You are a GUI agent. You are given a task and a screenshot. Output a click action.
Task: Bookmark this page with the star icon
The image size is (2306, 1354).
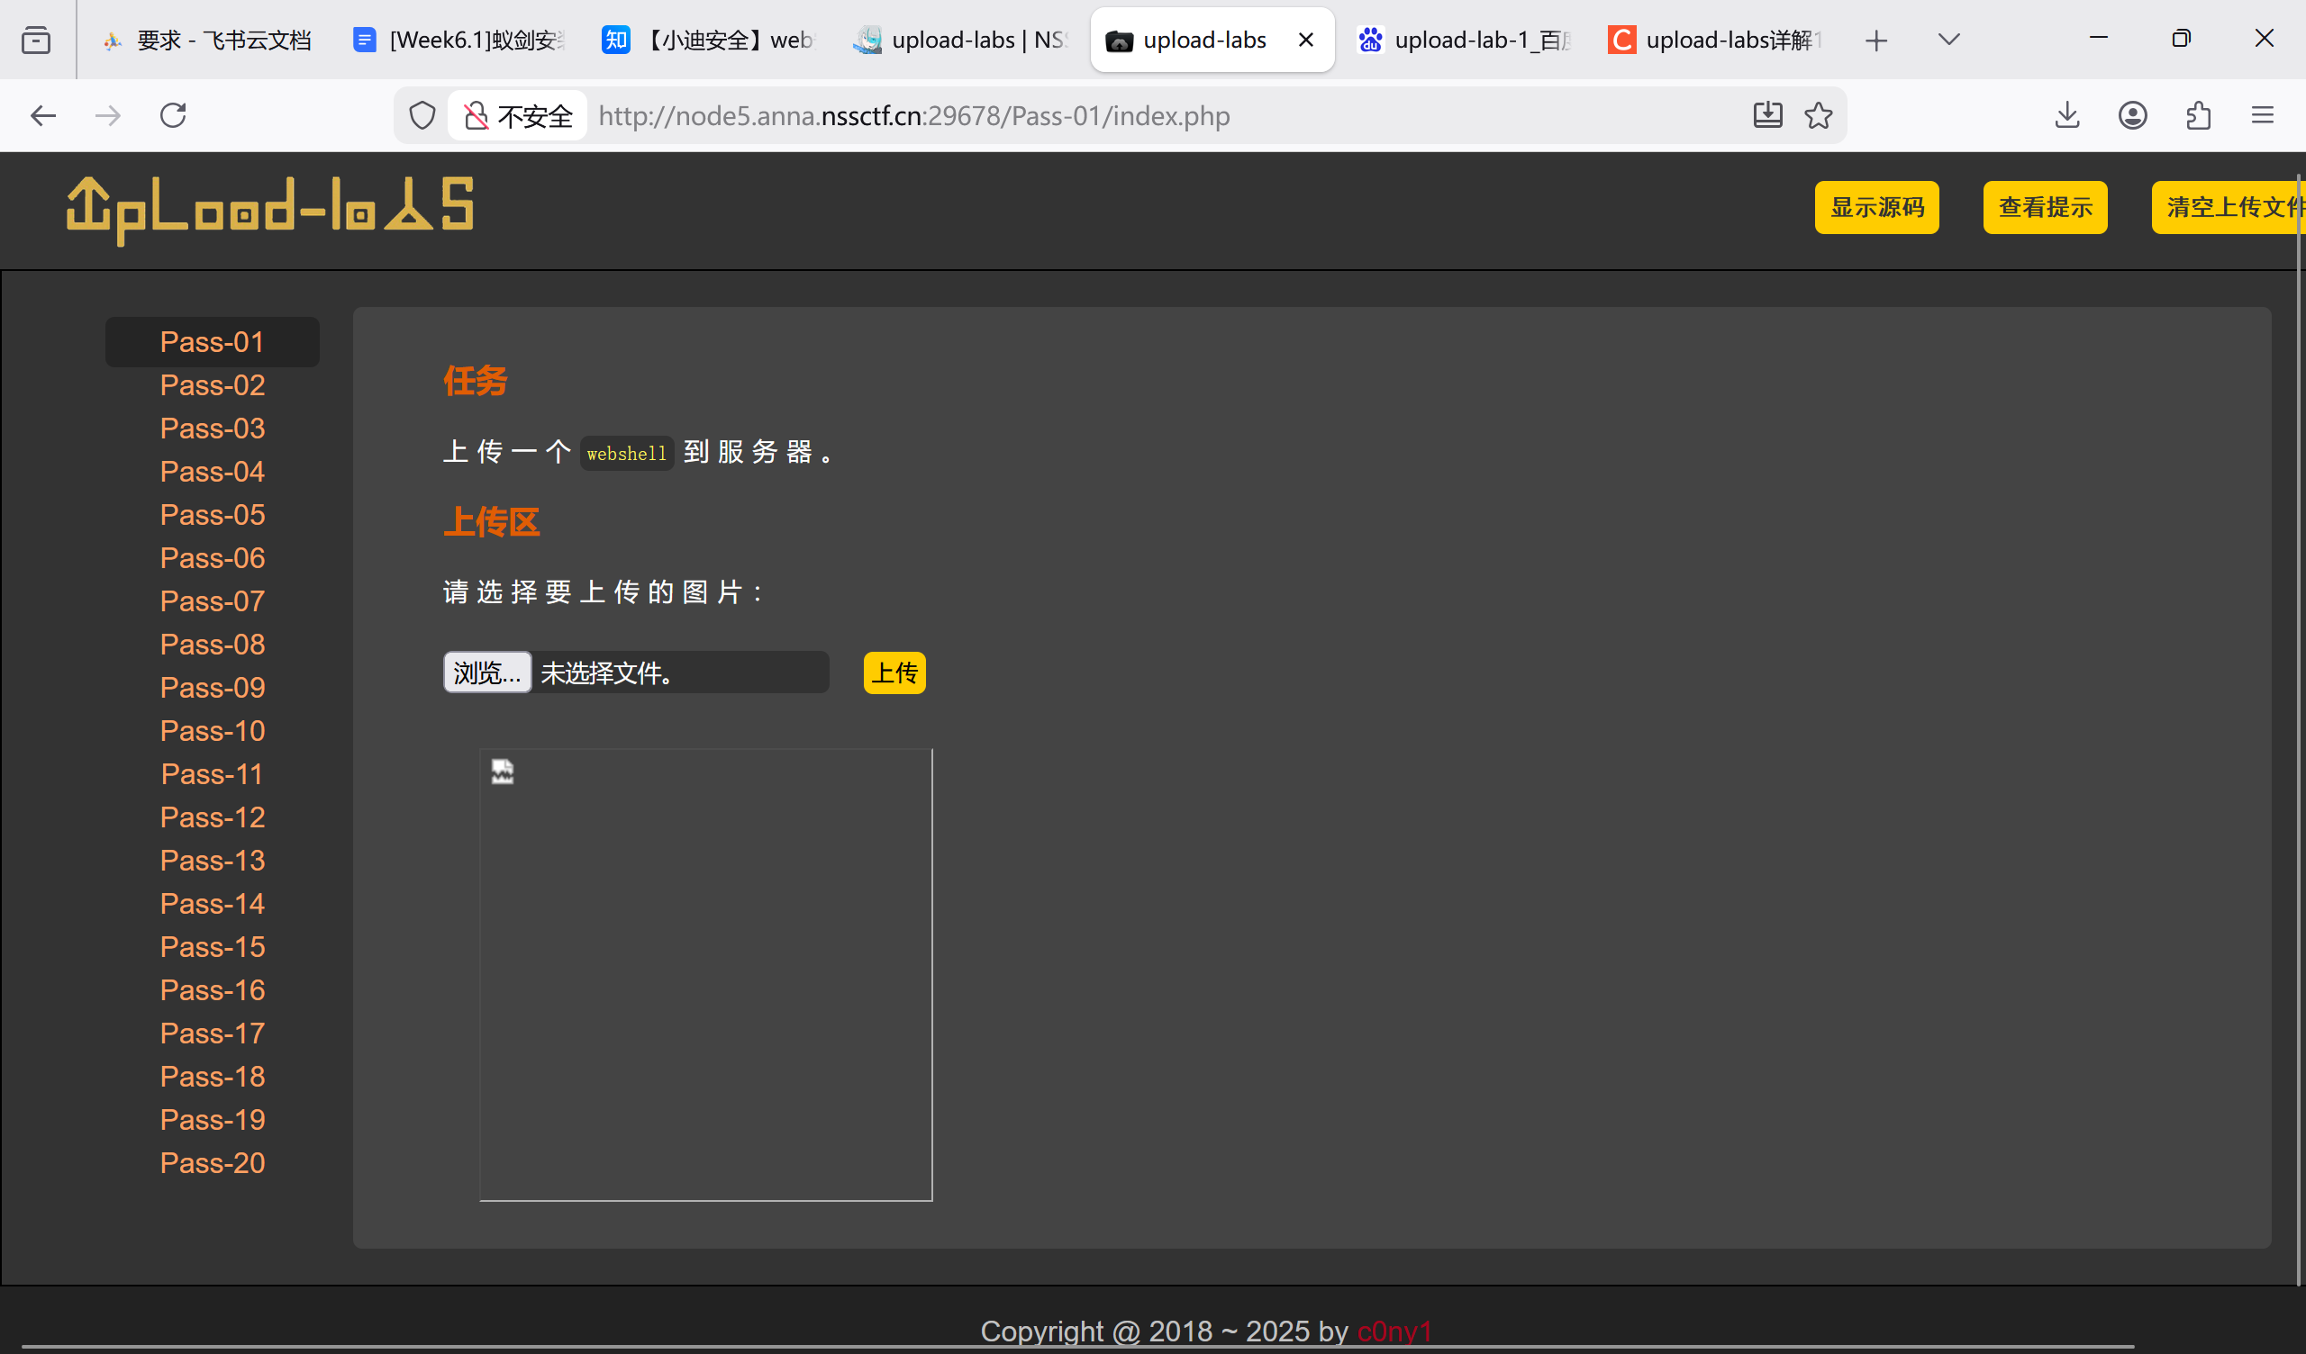tap(1819, 115)
